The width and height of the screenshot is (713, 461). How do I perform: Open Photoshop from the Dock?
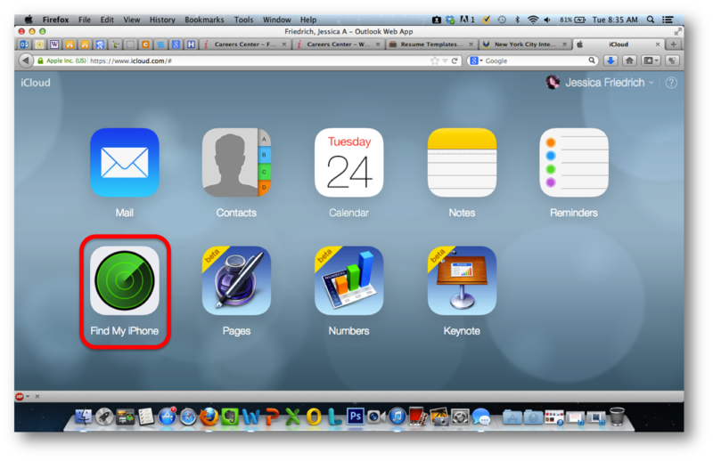click(x=354, y=416)
